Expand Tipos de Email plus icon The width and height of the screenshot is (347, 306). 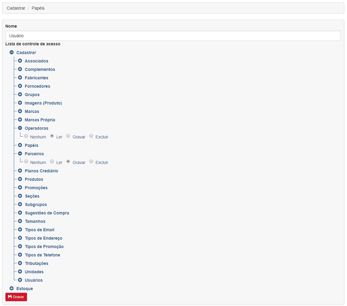20,230
